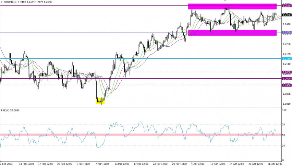Select the 1.2000 purple level label
Screen dimensions: 292x166
click(x=286, y=78)
